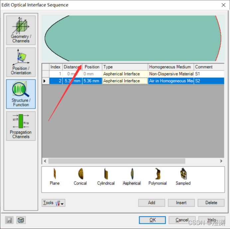Click the Comment column header
The image size is (230, 229).
(x=209, y=67)
